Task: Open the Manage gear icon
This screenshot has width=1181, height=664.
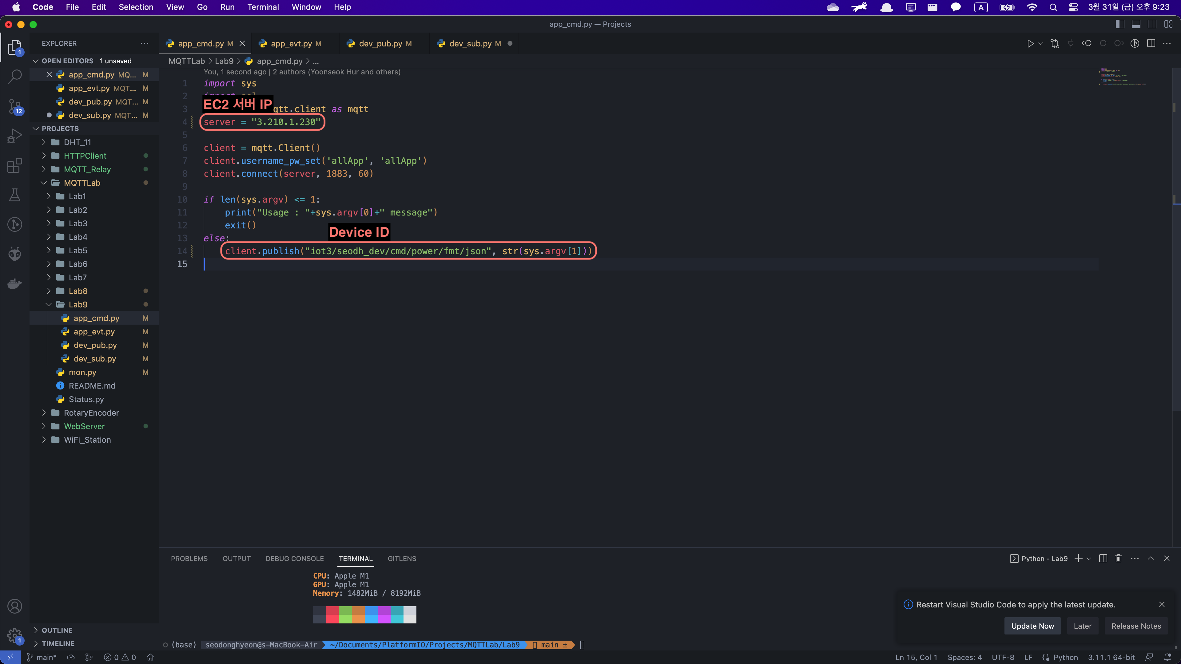Action: coord(15,636)
